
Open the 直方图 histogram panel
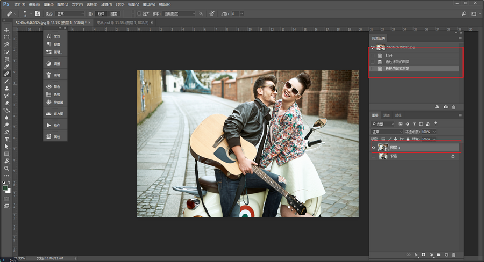(57, 114)
